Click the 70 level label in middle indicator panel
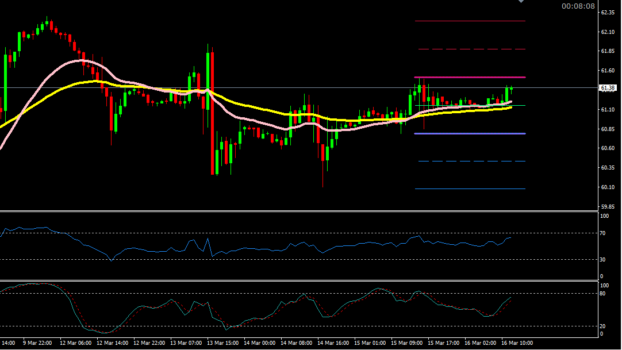This screenshot has height=350, width=622. [x=602, y=233]
